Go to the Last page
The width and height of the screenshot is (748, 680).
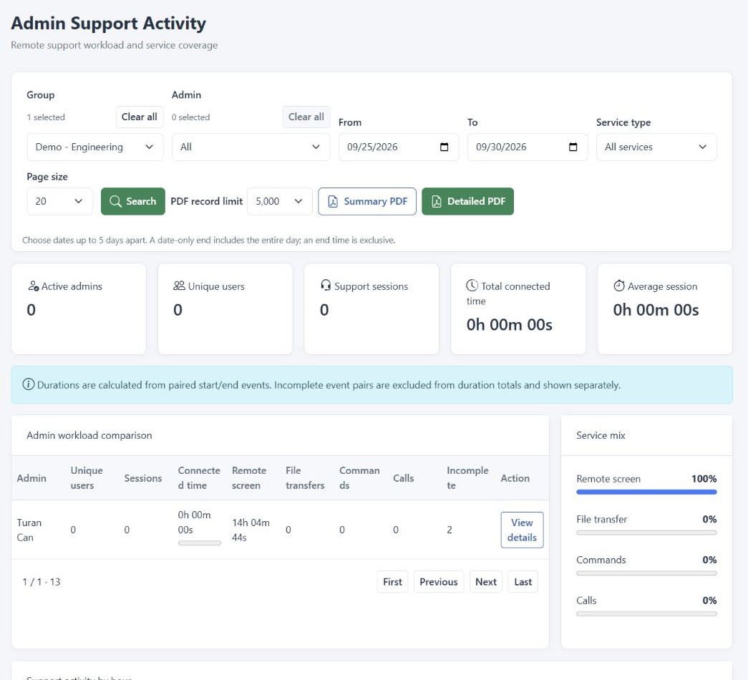(523, 582)
